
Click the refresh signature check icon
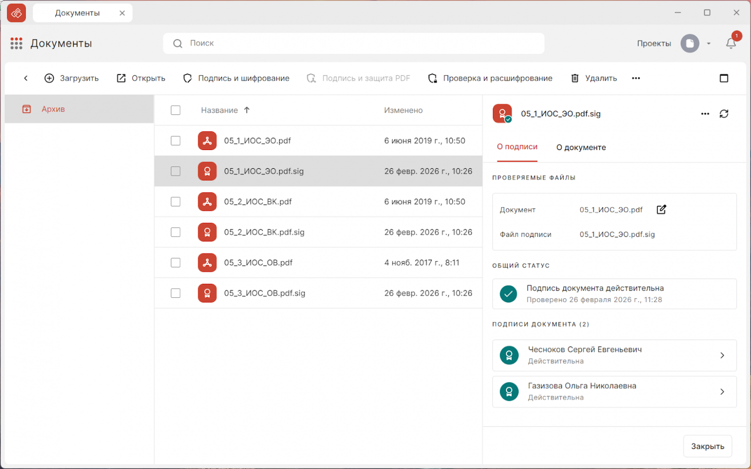point(724,114)
